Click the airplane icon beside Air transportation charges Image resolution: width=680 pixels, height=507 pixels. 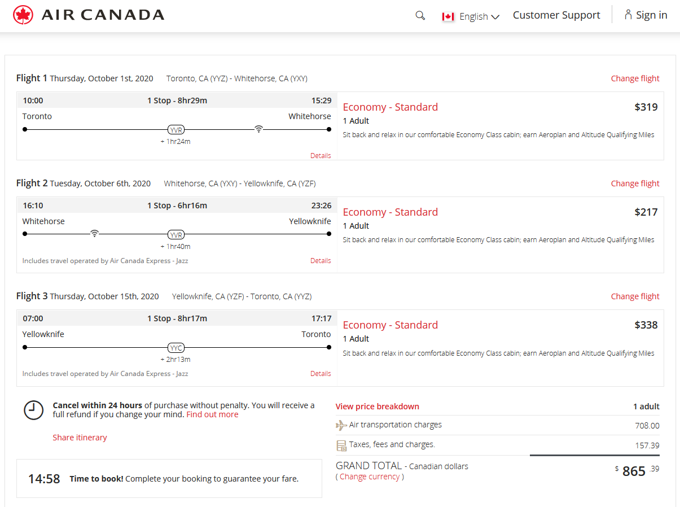(341, 425)
